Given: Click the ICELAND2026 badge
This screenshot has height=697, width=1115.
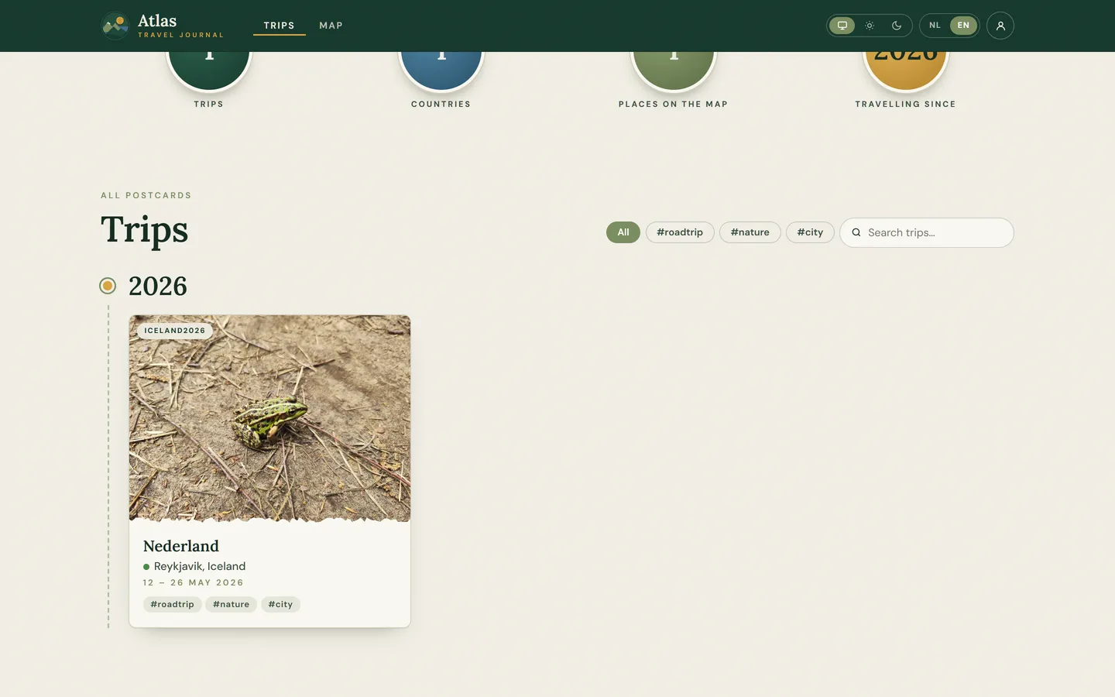Looking at the screenshot, I should click(175, 331).
